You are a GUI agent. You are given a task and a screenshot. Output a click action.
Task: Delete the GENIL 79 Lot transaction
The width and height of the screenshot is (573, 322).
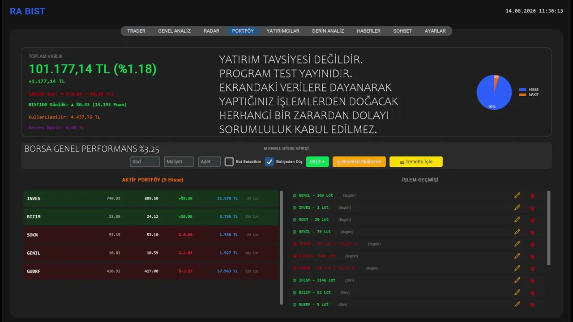[x=532, y=232]
